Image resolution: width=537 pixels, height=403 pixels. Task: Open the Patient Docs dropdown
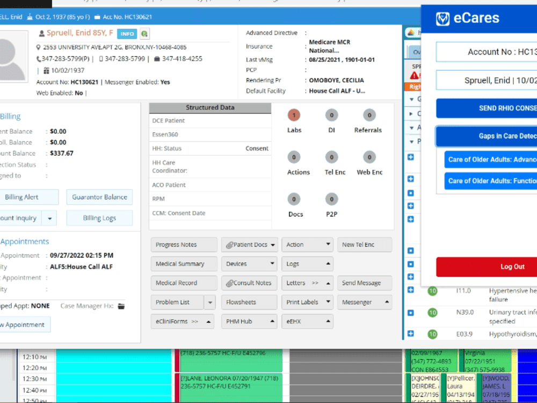tap(249, 244)
